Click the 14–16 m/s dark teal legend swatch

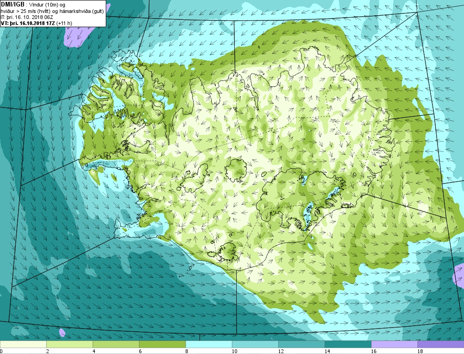(x=348, y=344)
